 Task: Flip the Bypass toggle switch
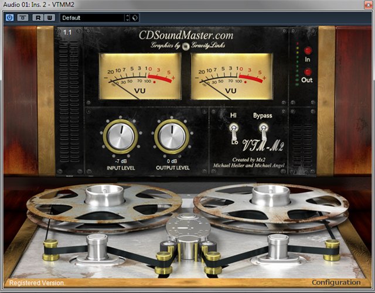pos(263,132)
